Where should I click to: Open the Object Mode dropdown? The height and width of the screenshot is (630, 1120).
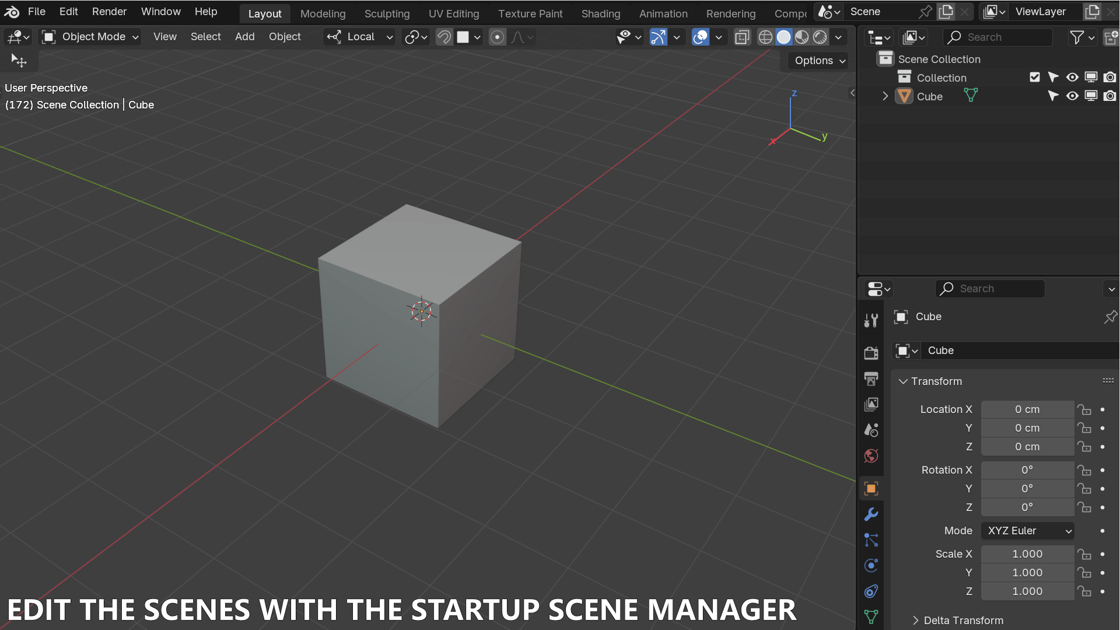[90, 37]
